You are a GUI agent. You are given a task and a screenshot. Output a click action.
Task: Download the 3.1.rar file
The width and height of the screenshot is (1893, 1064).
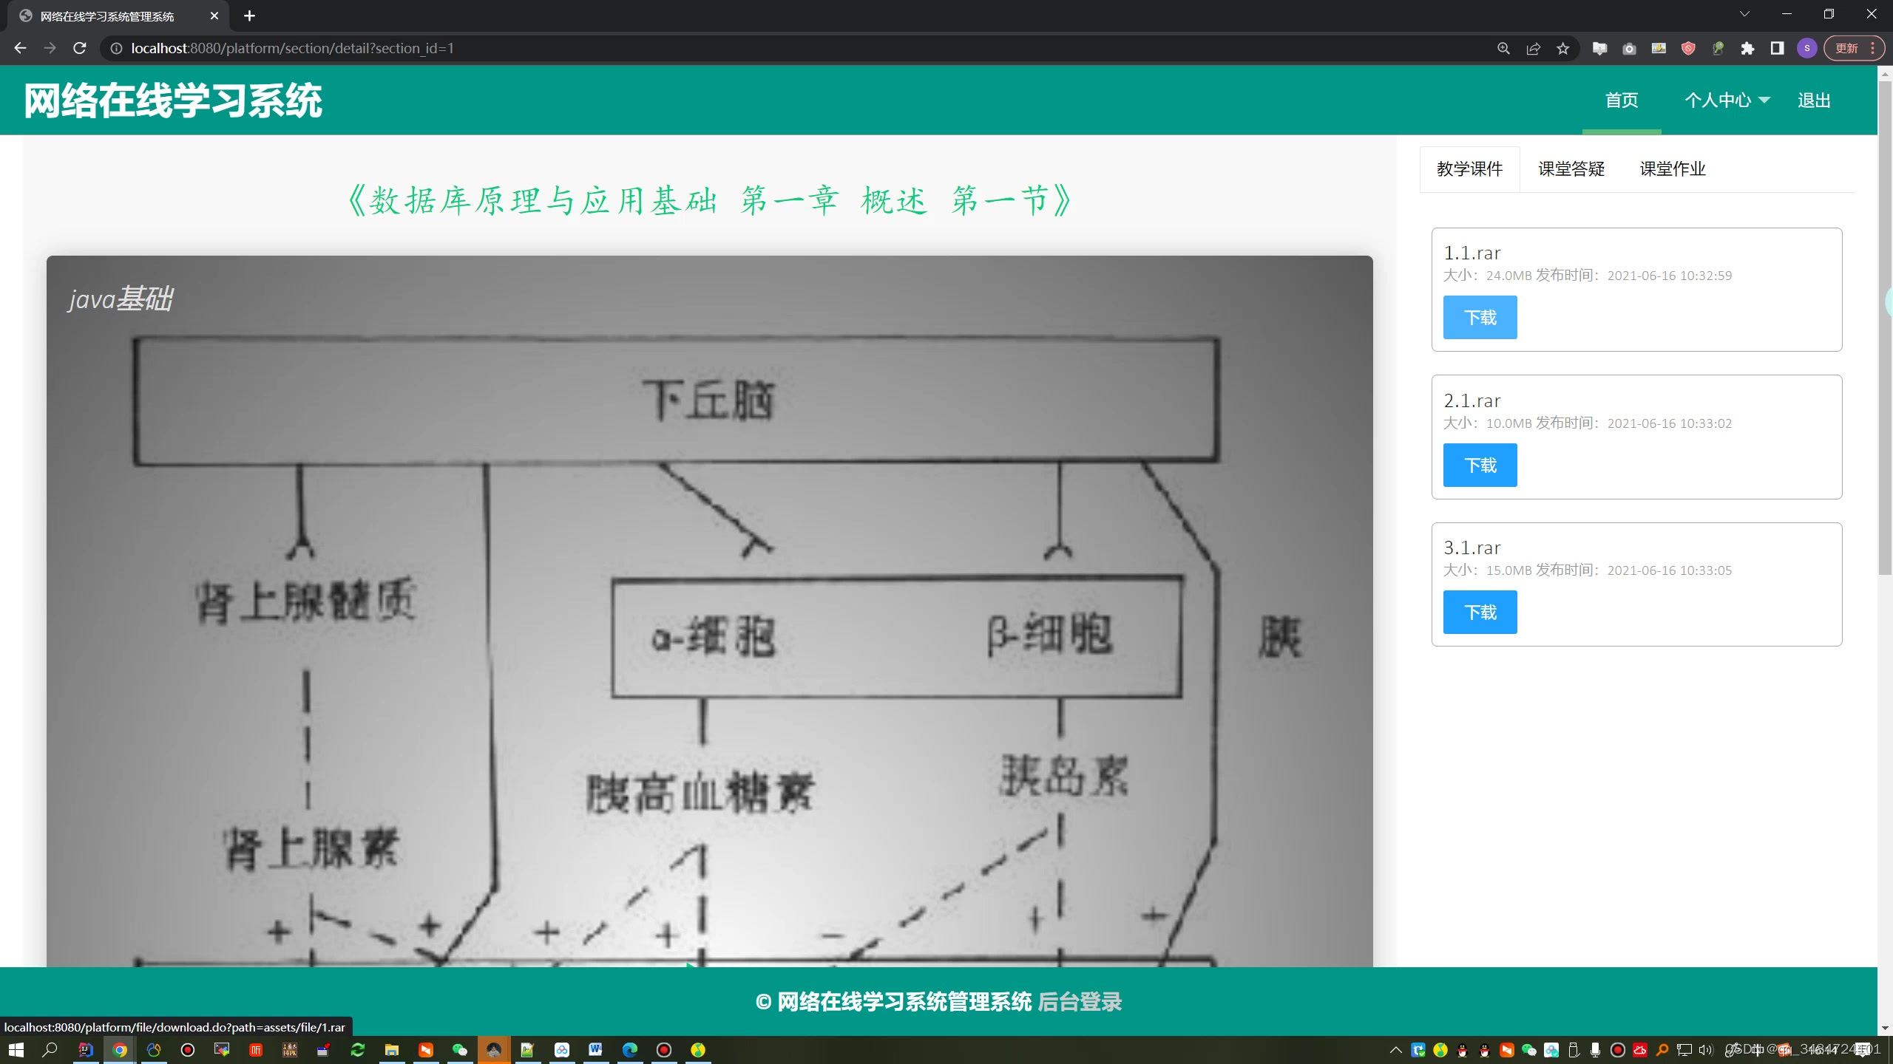tap(1480, 613)
